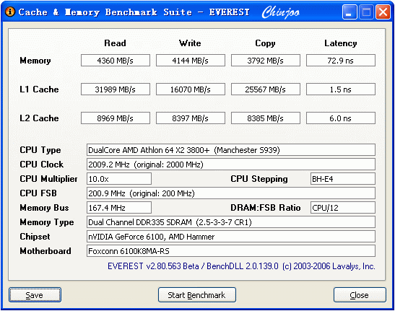Click the CPU Stepping field BH-E4
This screenshot has width=395, height=311.
(x=343, y=179)
